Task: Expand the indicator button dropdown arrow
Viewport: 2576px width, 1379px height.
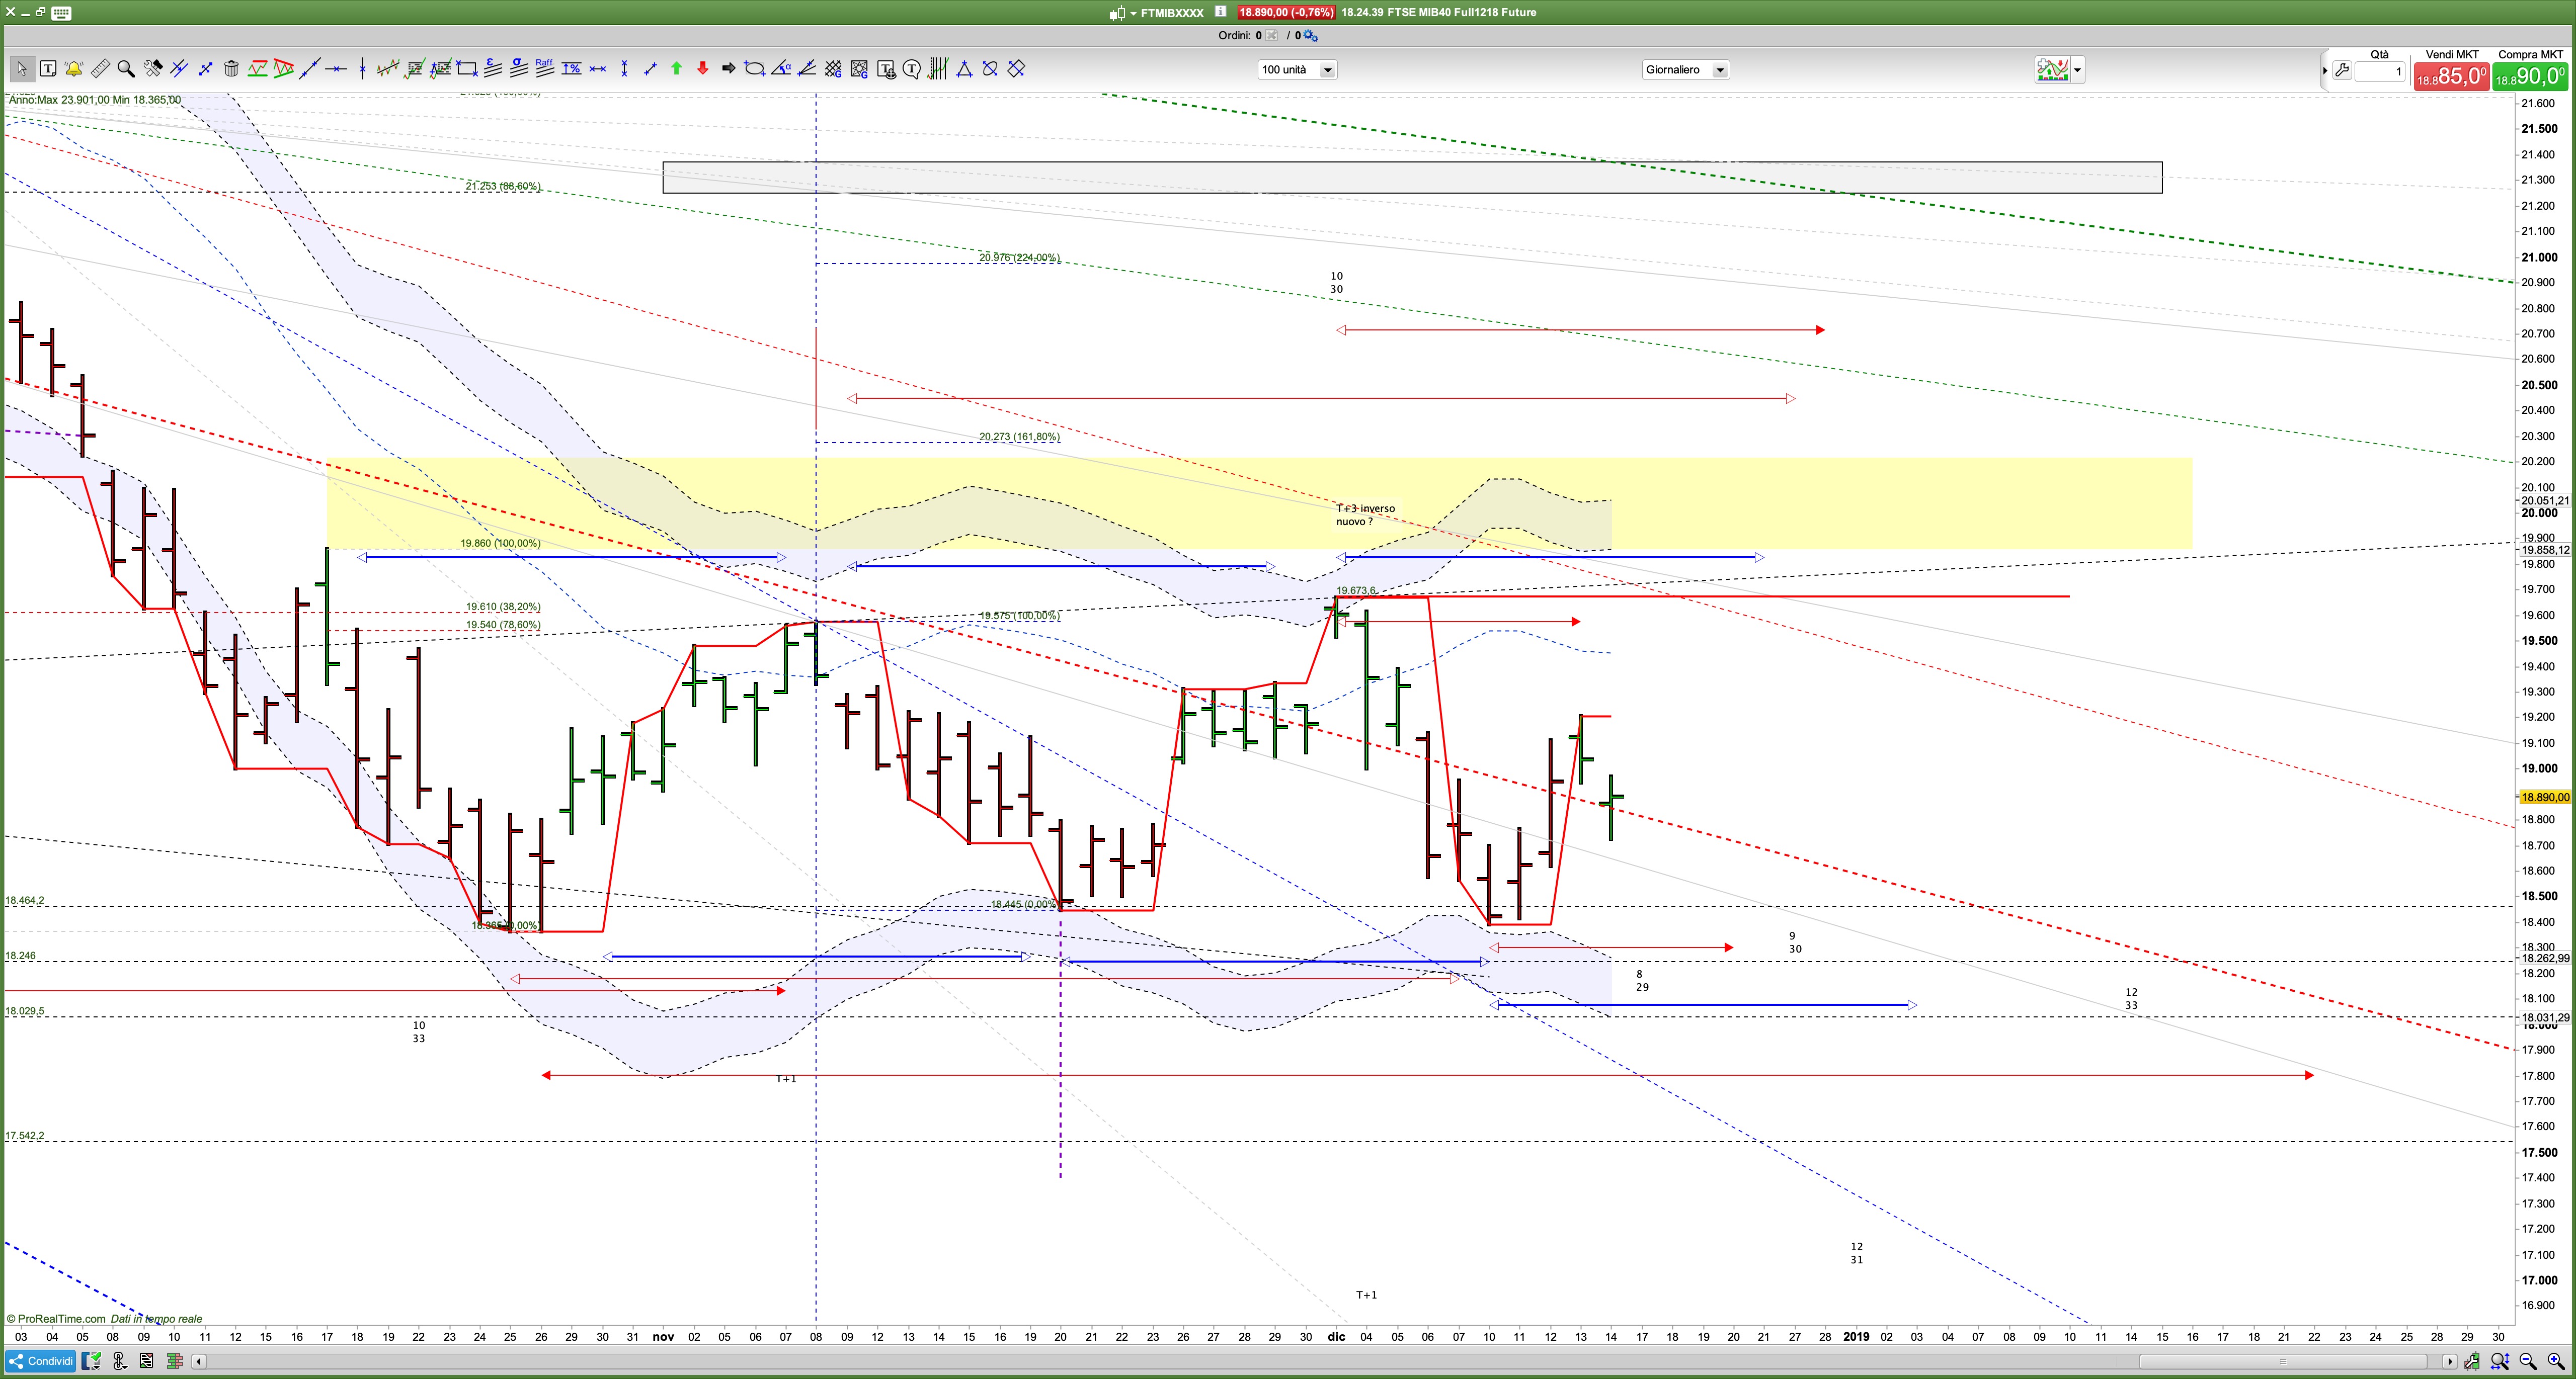Action: [2078, 70]
